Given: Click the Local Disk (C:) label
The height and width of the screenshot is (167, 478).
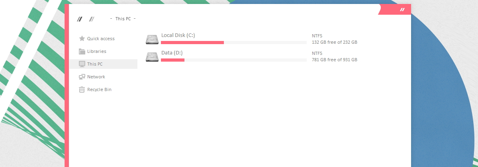Looking at the screenshot, I should coord(178,35).
